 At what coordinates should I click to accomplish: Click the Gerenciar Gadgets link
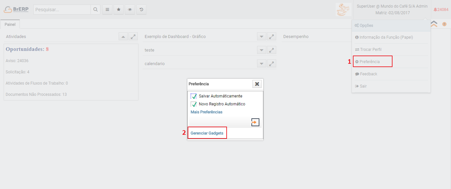pos(207,133)
